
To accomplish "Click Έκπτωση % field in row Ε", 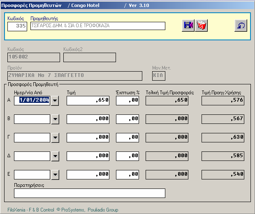I will [x=128, y=175].
